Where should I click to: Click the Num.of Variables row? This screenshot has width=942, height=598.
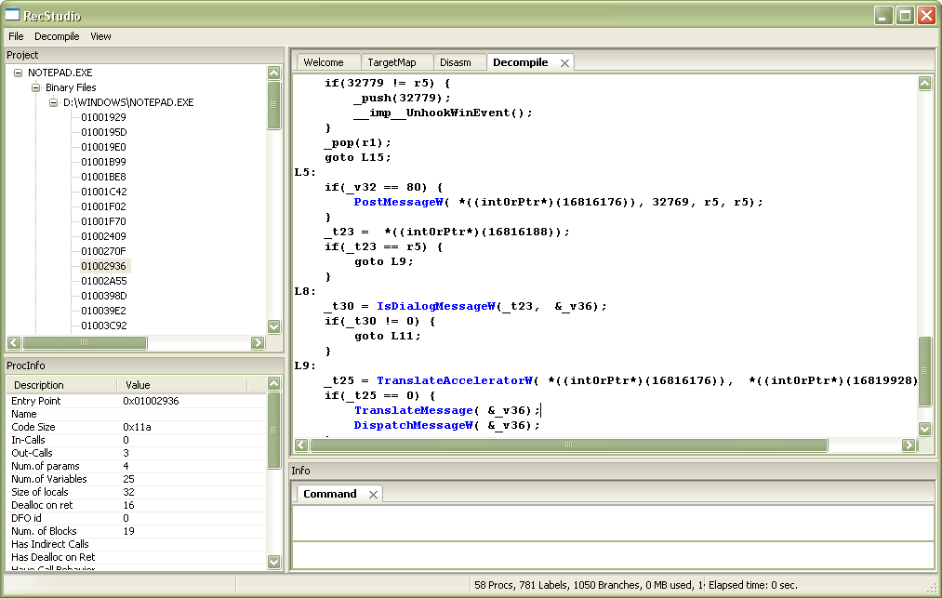pos(137,480)
